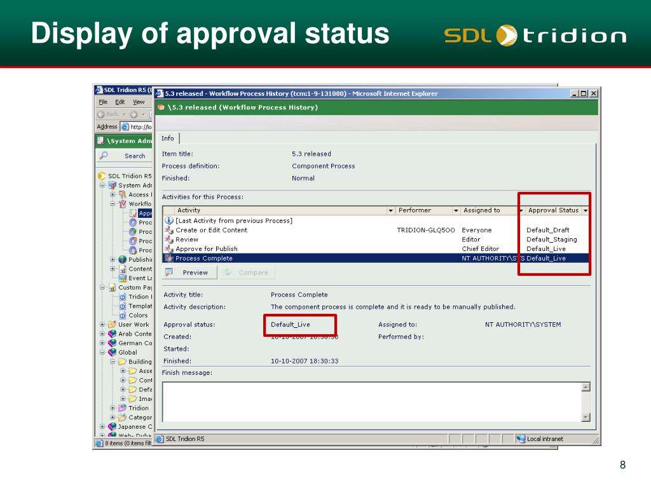Click the address bar of the background browser
Viewport: 651px width, 488px height.
click(136, 126)
